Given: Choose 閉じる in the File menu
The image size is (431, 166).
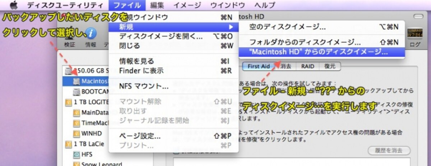Looking at the screenshot, I should [x=173, y=45].
